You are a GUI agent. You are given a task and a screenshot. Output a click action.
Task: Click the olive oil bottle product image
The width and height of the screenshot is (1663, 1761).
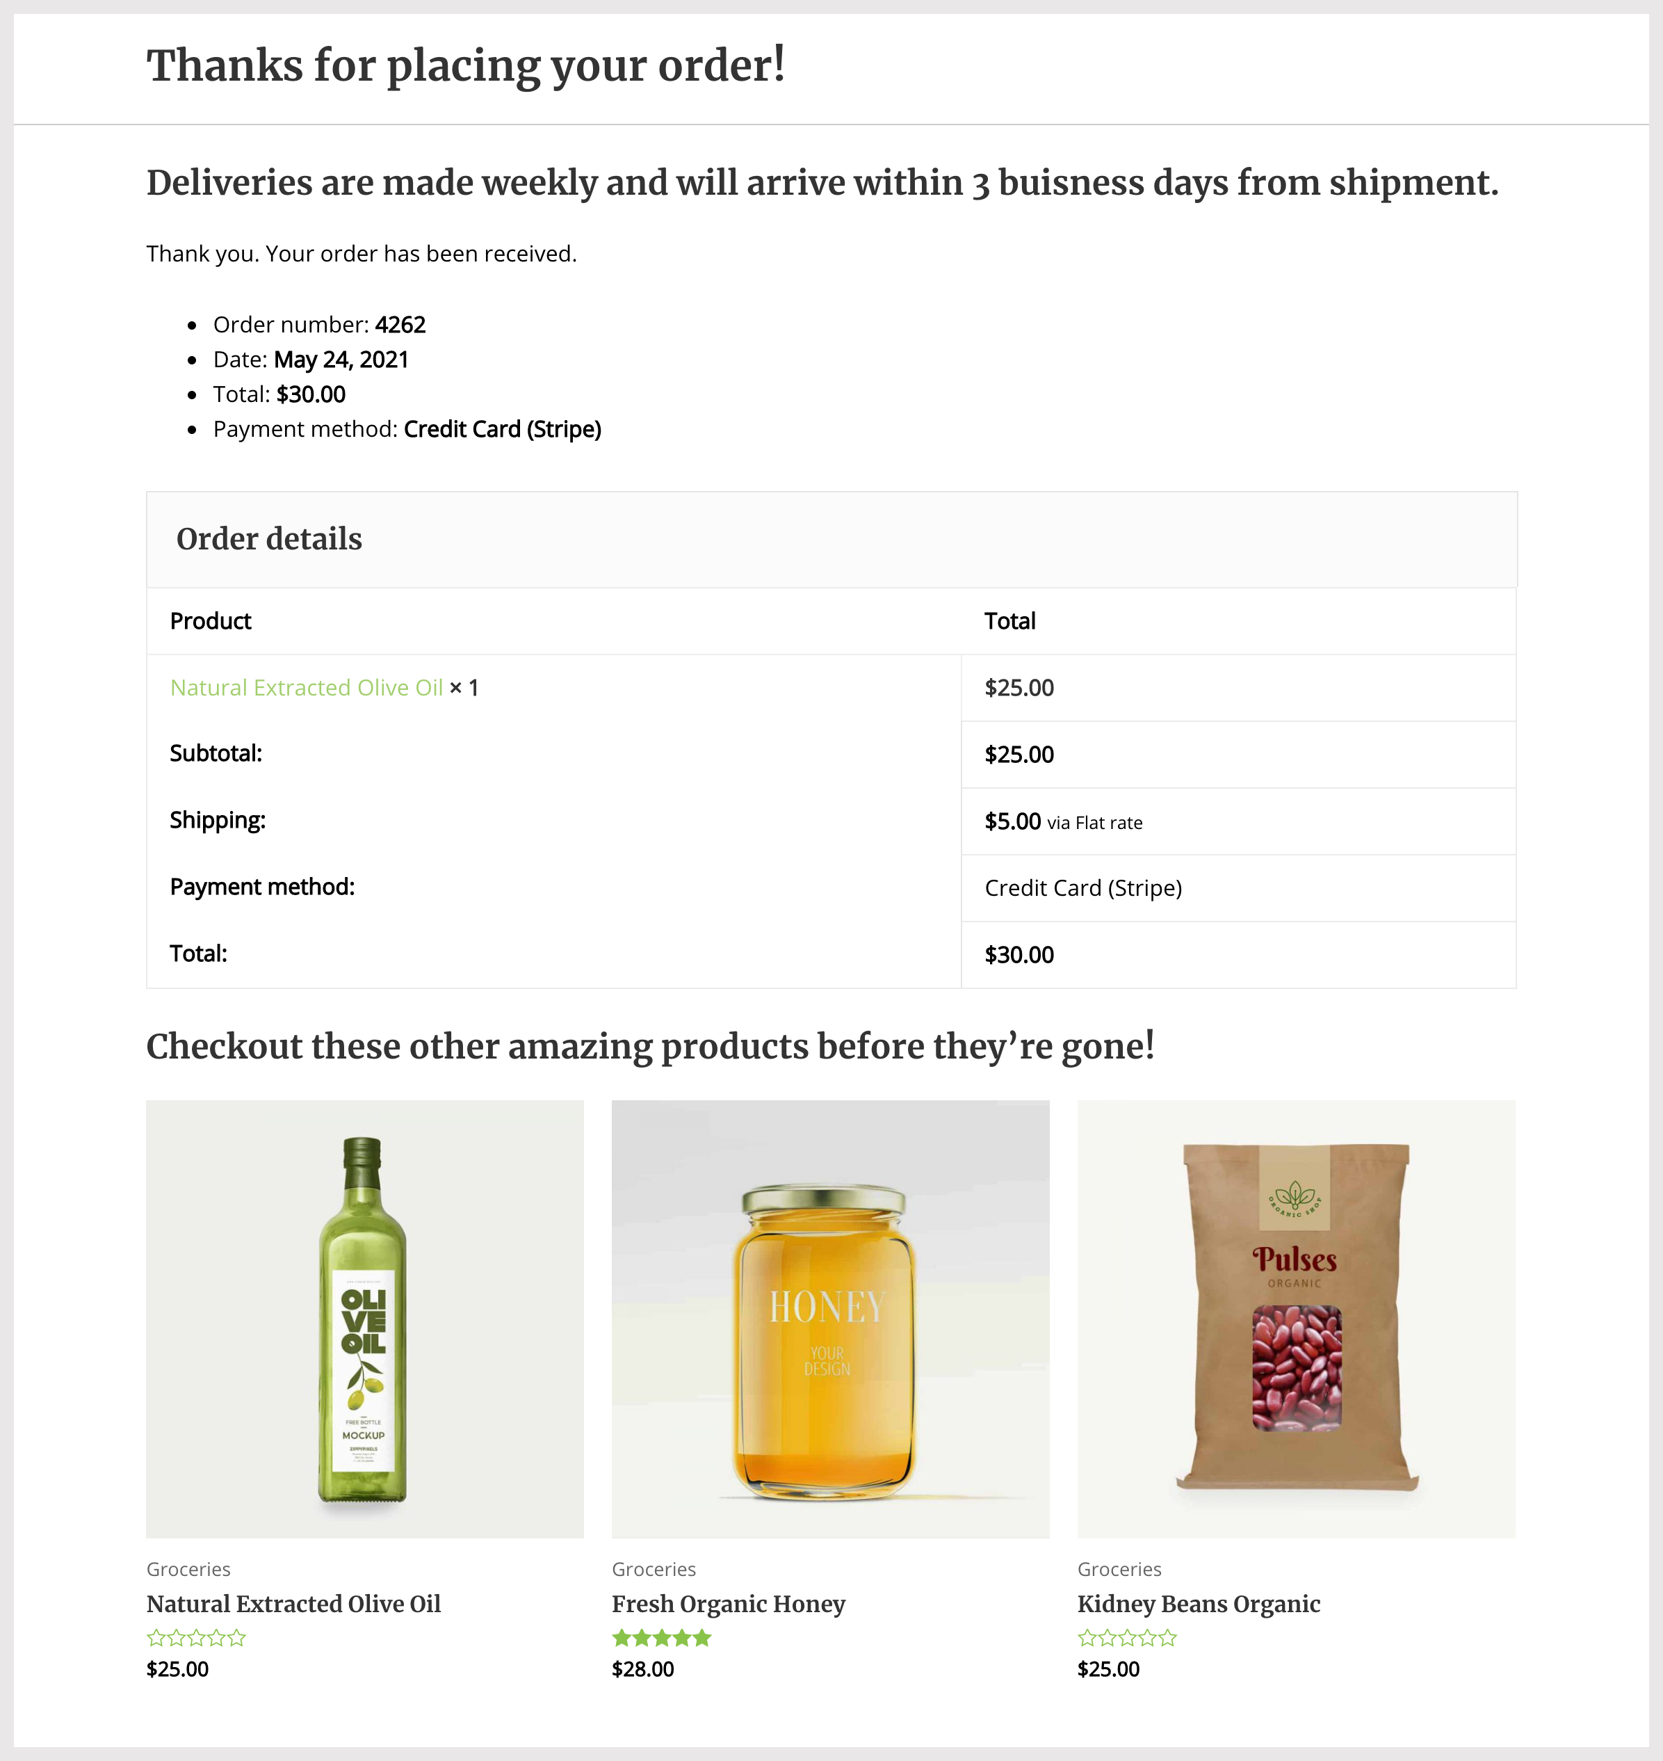coord(364,1319)
